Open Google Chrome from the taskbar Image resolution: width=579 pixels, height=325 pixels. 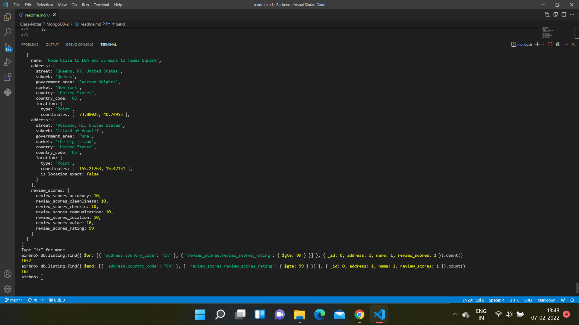coord(359,315)
